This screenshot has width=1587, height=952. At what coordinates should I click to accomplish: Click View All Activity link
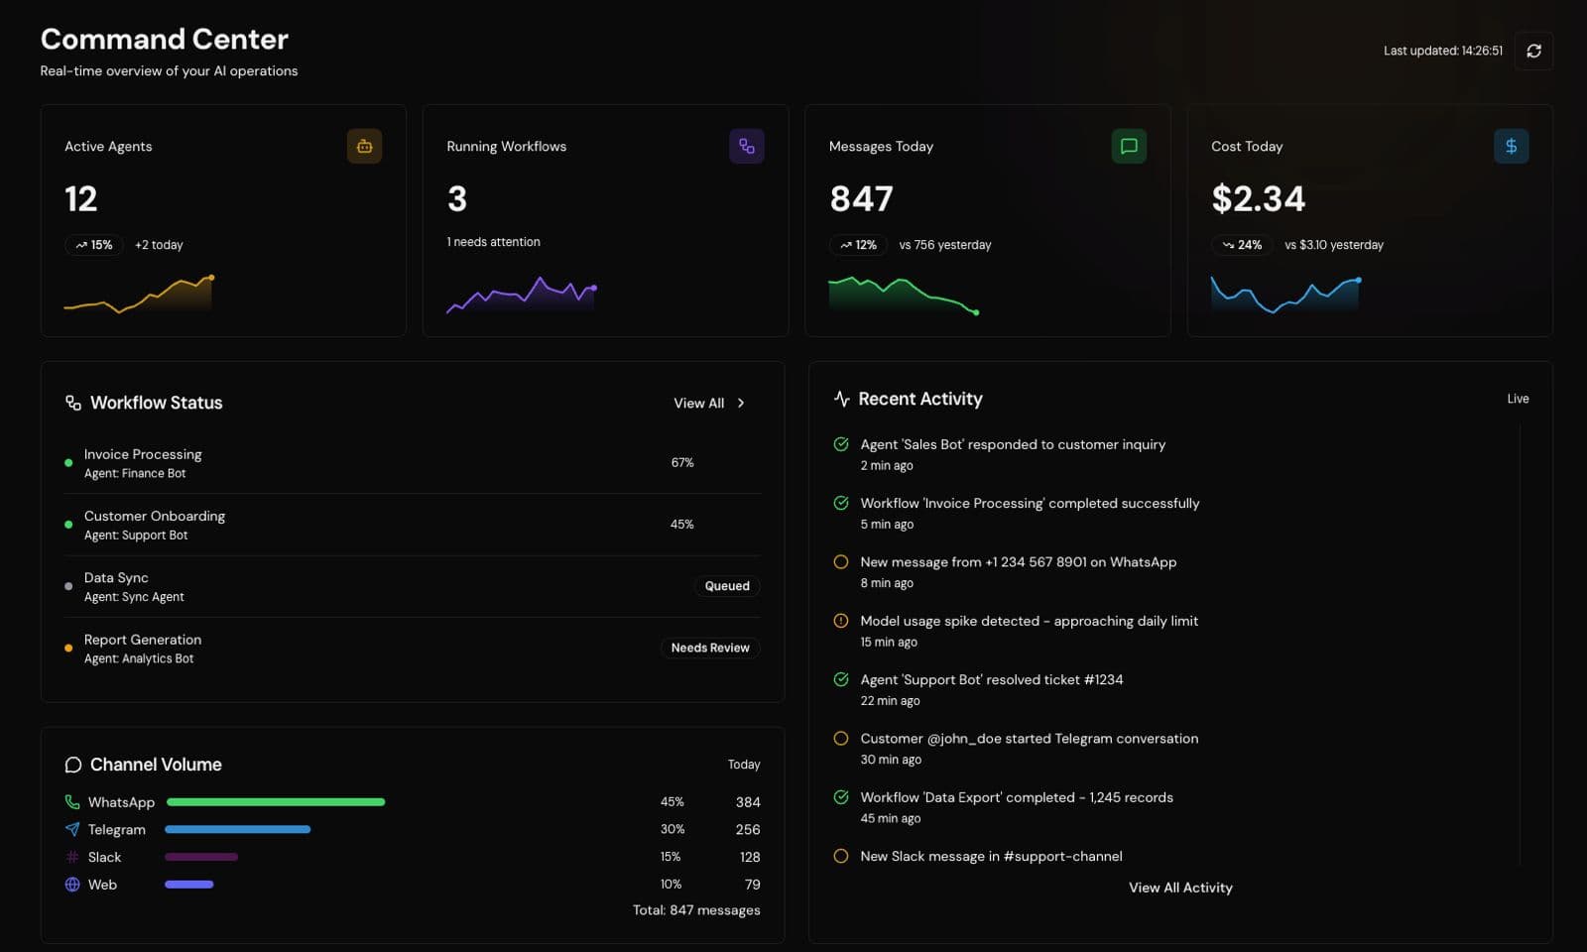click(x=1179, y=888)
